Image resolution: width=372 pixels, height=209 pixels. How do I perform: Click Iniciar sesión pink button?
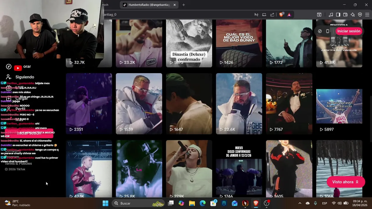pyautogui.click(x=349, y=31)
